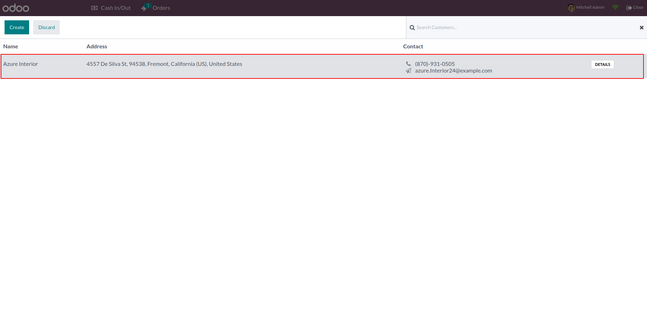The image size is (647, 329).
Task: Create a new customer
Action: [x=17, y=27]
